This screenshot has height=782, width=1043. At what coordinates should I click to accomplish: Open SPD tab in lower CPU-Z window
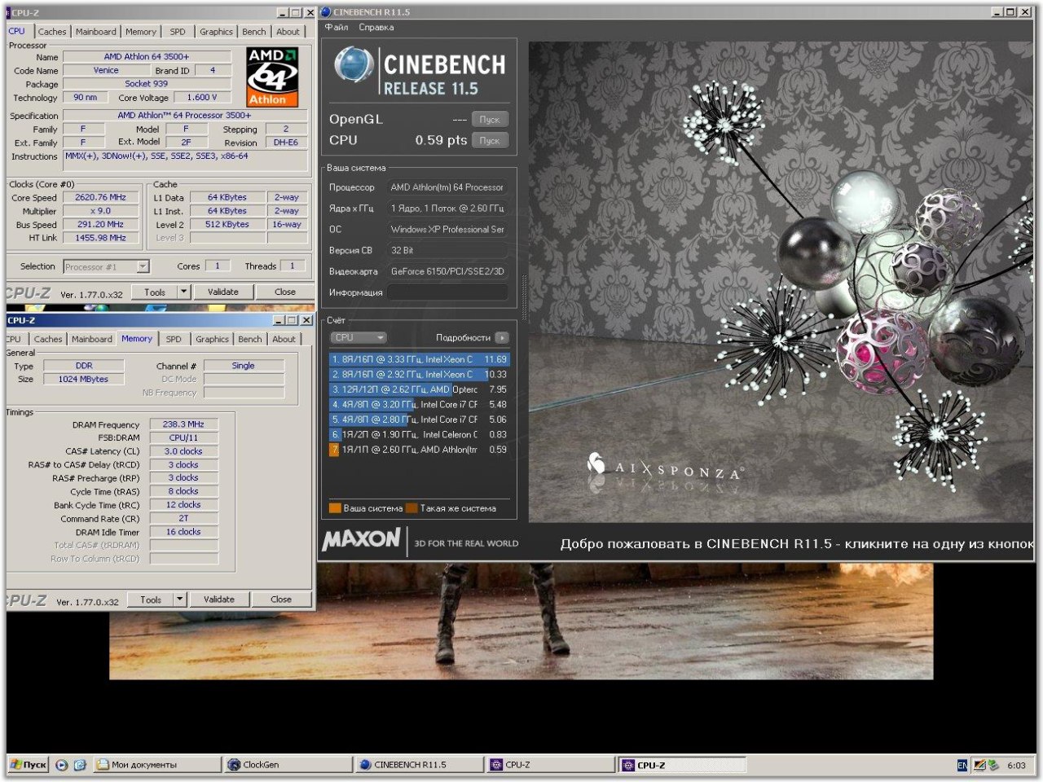pyautogui.click(x=174, y=339)
